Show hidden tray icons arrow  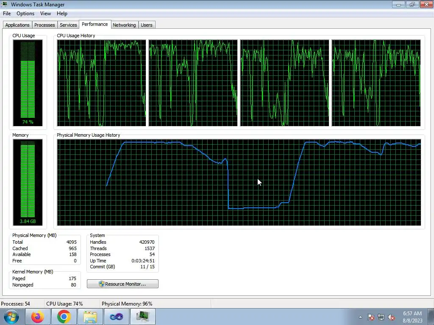(x=360, y=317)
